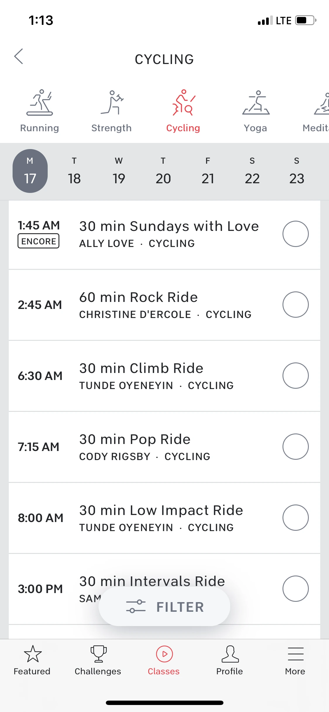Viewport: 329px width, 712px height.
Task: Tap the Cycling bike icon
Action: (x=183, y=103)
